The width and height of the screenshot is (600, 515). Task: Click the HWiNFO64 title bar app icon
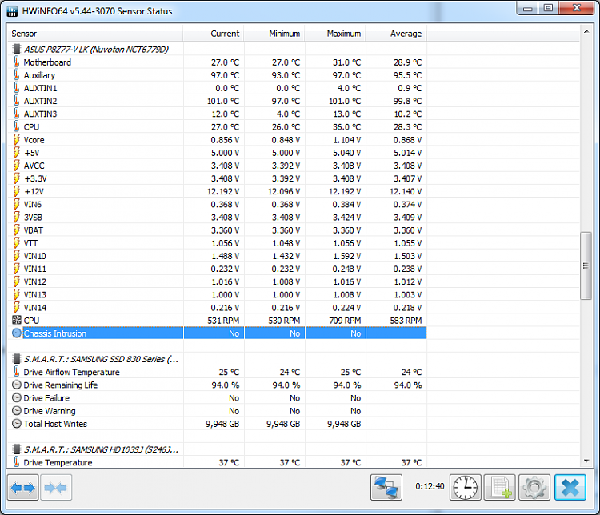point(12,11)
